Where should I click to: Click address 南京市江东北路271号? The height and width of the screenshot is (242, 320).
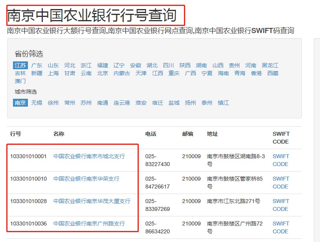coord(234,201)
